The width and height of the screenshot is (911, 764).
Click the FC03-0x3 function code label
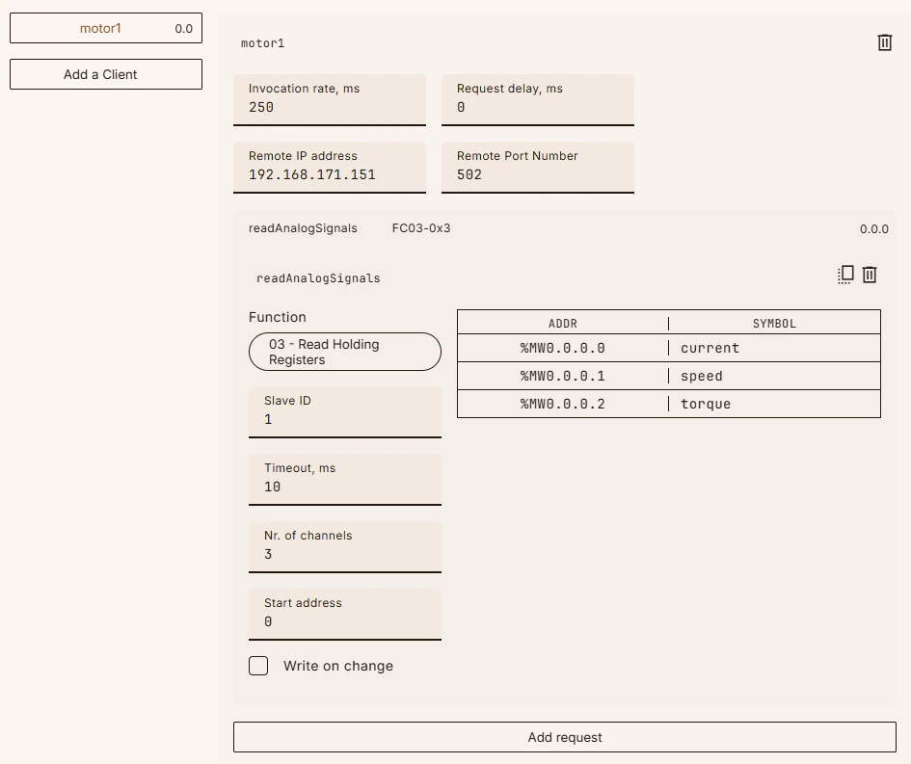(x=421, y=228)
